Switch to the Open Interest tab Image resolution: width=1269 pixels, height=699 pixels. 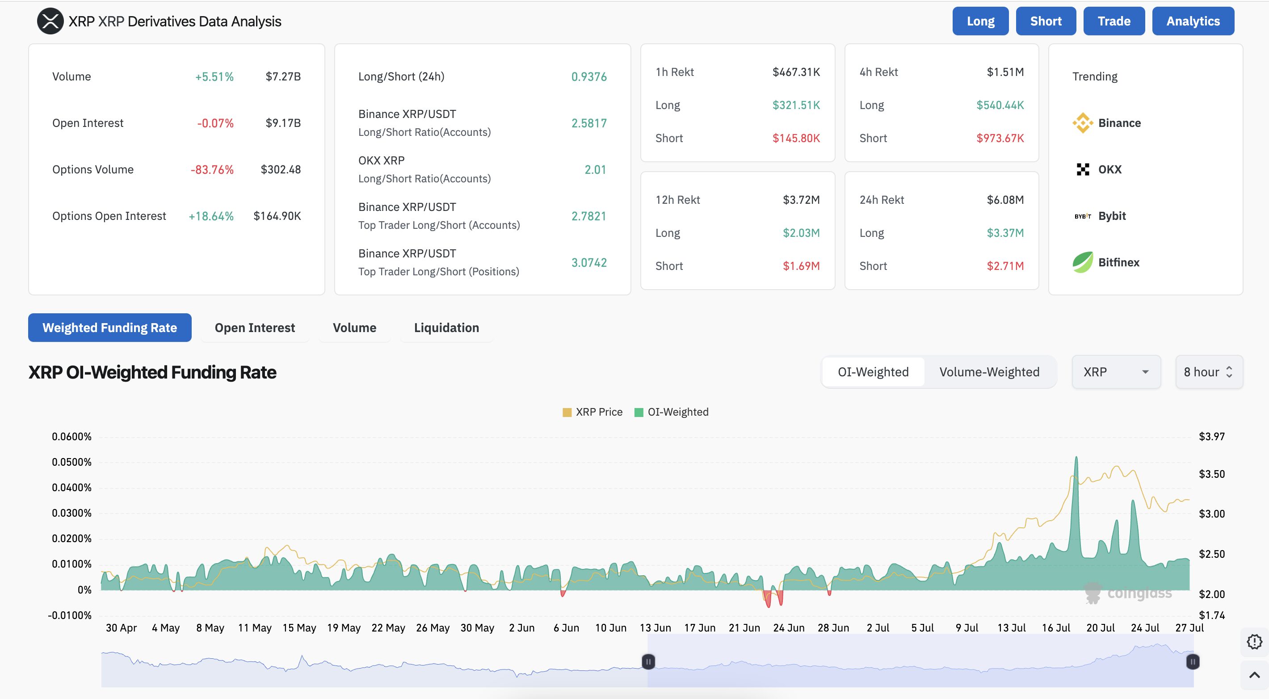[x=255, y=328]
